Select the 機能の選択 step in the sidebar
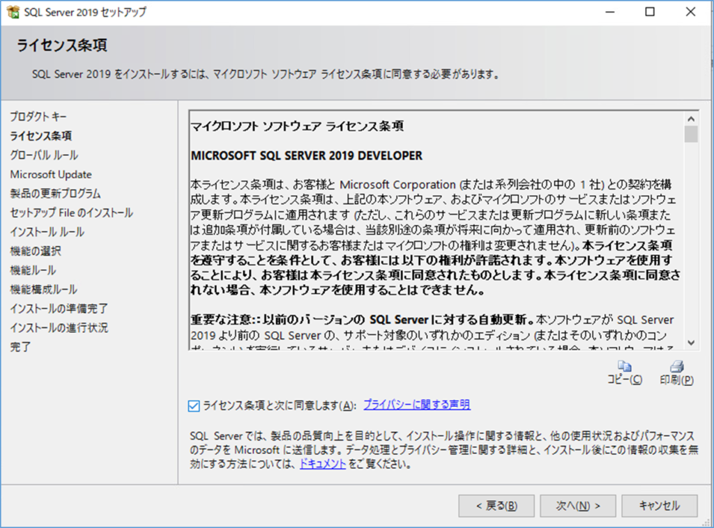Screen dimensions: 714x528 [x=36, y=251]
